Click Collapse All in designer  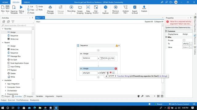click(159, 22)
